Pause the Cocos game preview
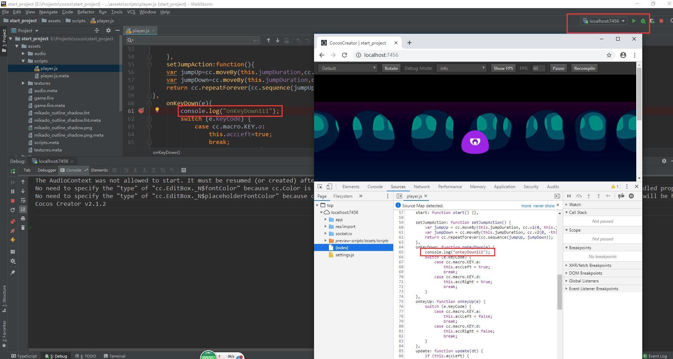Screen dimensions: 673x359 (x=558, y=68)
